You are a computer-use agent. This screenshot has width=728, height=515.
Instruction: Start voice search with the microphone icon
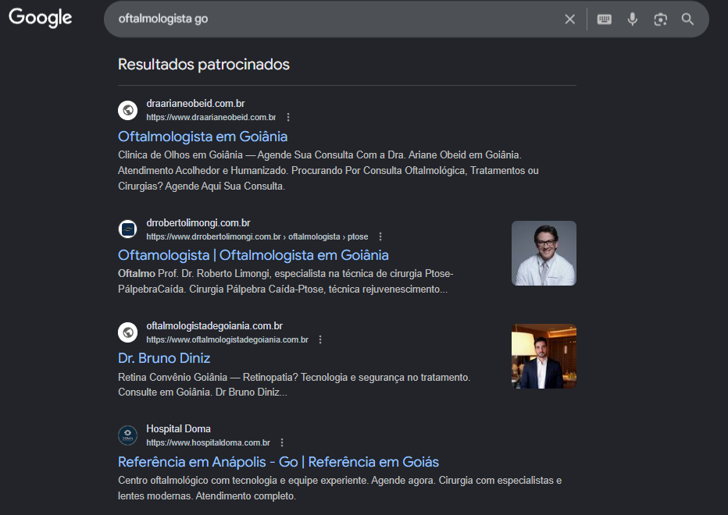(x=632, y=19)
